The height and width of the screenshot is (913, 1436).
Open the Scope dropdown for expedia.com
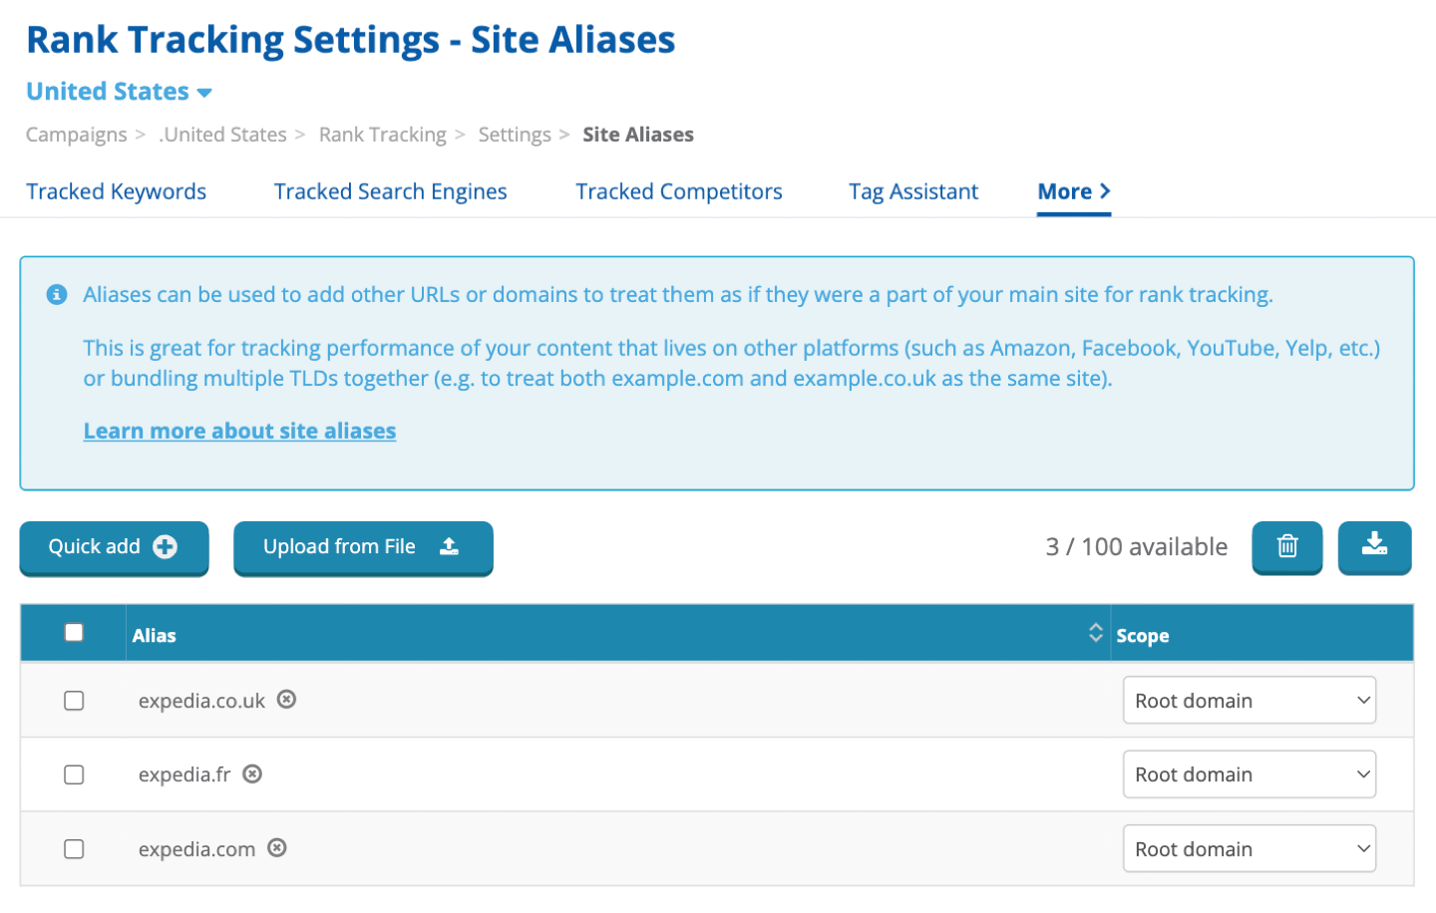pos(1249,849)
